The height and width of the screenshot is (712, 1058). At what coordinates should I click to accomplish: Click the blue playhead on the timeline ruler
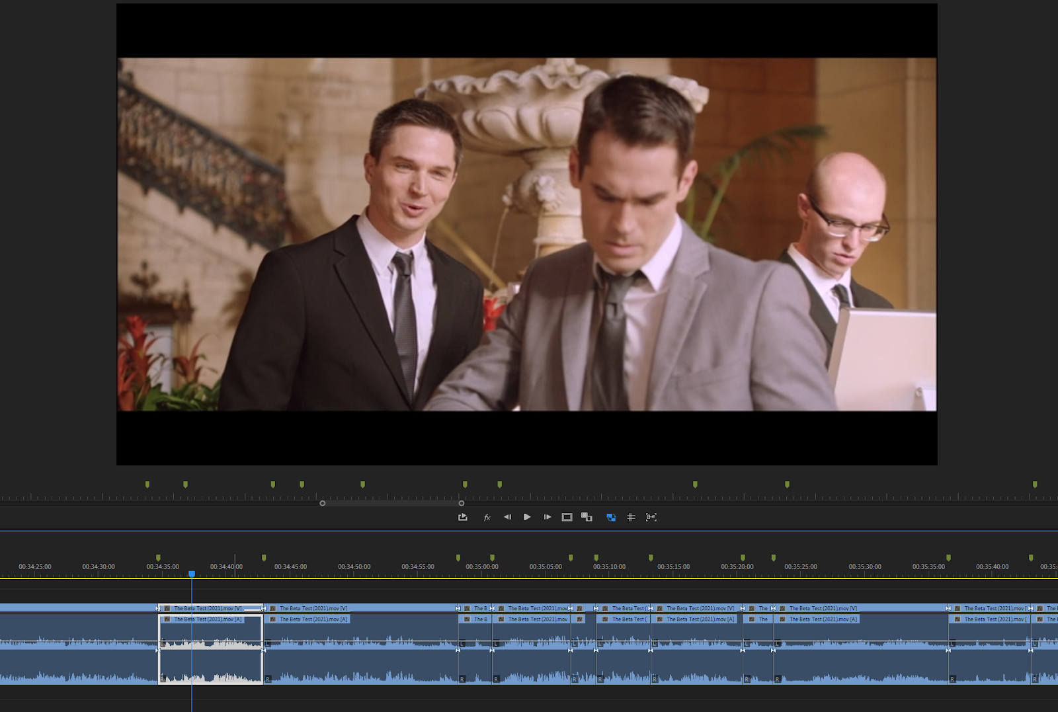click(x=192, y=574)
